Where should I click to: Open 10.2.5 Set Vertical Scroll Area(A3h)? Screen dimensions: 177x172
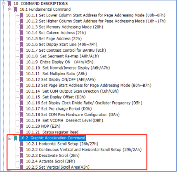[58, 167]
